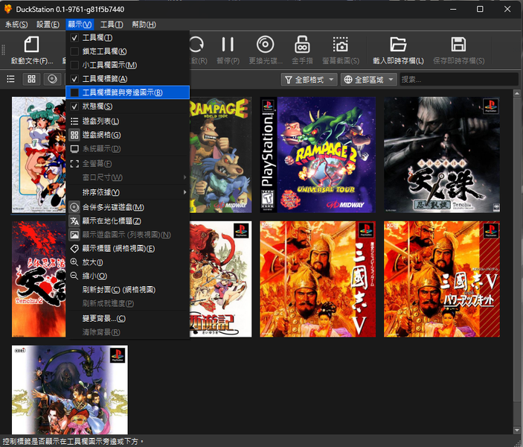
Task: Click the disc merge icon in filter bar
Action: (x=52, y=79)
